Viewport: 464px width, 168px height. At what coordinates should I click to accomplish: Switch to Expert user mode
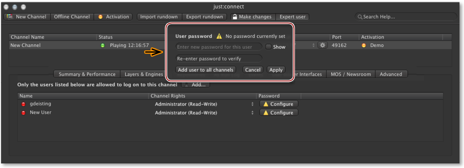pyautogui.click(x=292, y=17)
